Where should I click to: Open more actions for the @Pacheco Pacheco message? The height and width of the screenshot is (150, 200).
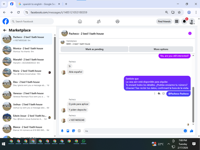click(155, 94)
